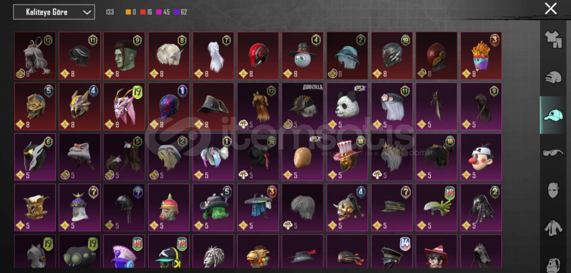571x273 pixels.
Task: Open the jacket category icon in sidebar
Action: [553, 228]
